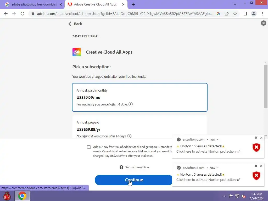Click upper 'Click here to activate Norton protection'
Screen dimensions: 268x201
[x=208, y=152]
